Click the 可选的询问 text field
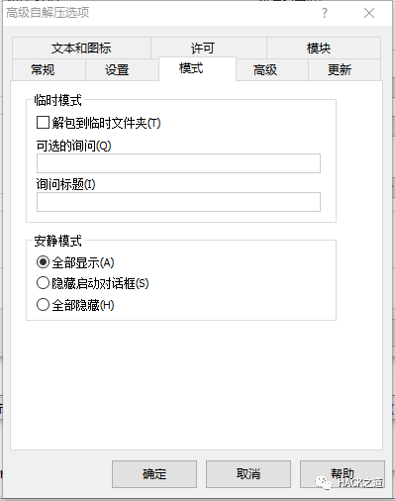The height and width of the screenshot is (501, 395). (x=178, y=163)
